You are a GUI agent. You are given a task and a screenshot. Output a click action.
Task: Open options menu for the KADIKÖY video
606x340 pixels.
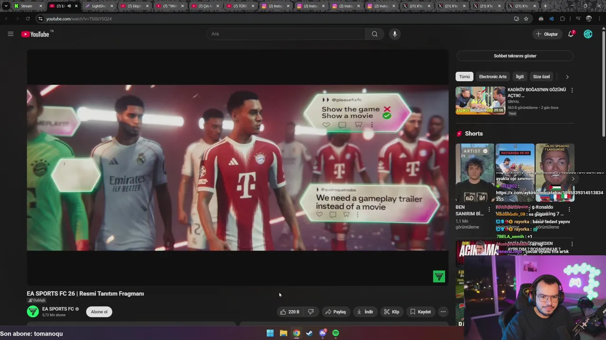(x=572, y=90)
